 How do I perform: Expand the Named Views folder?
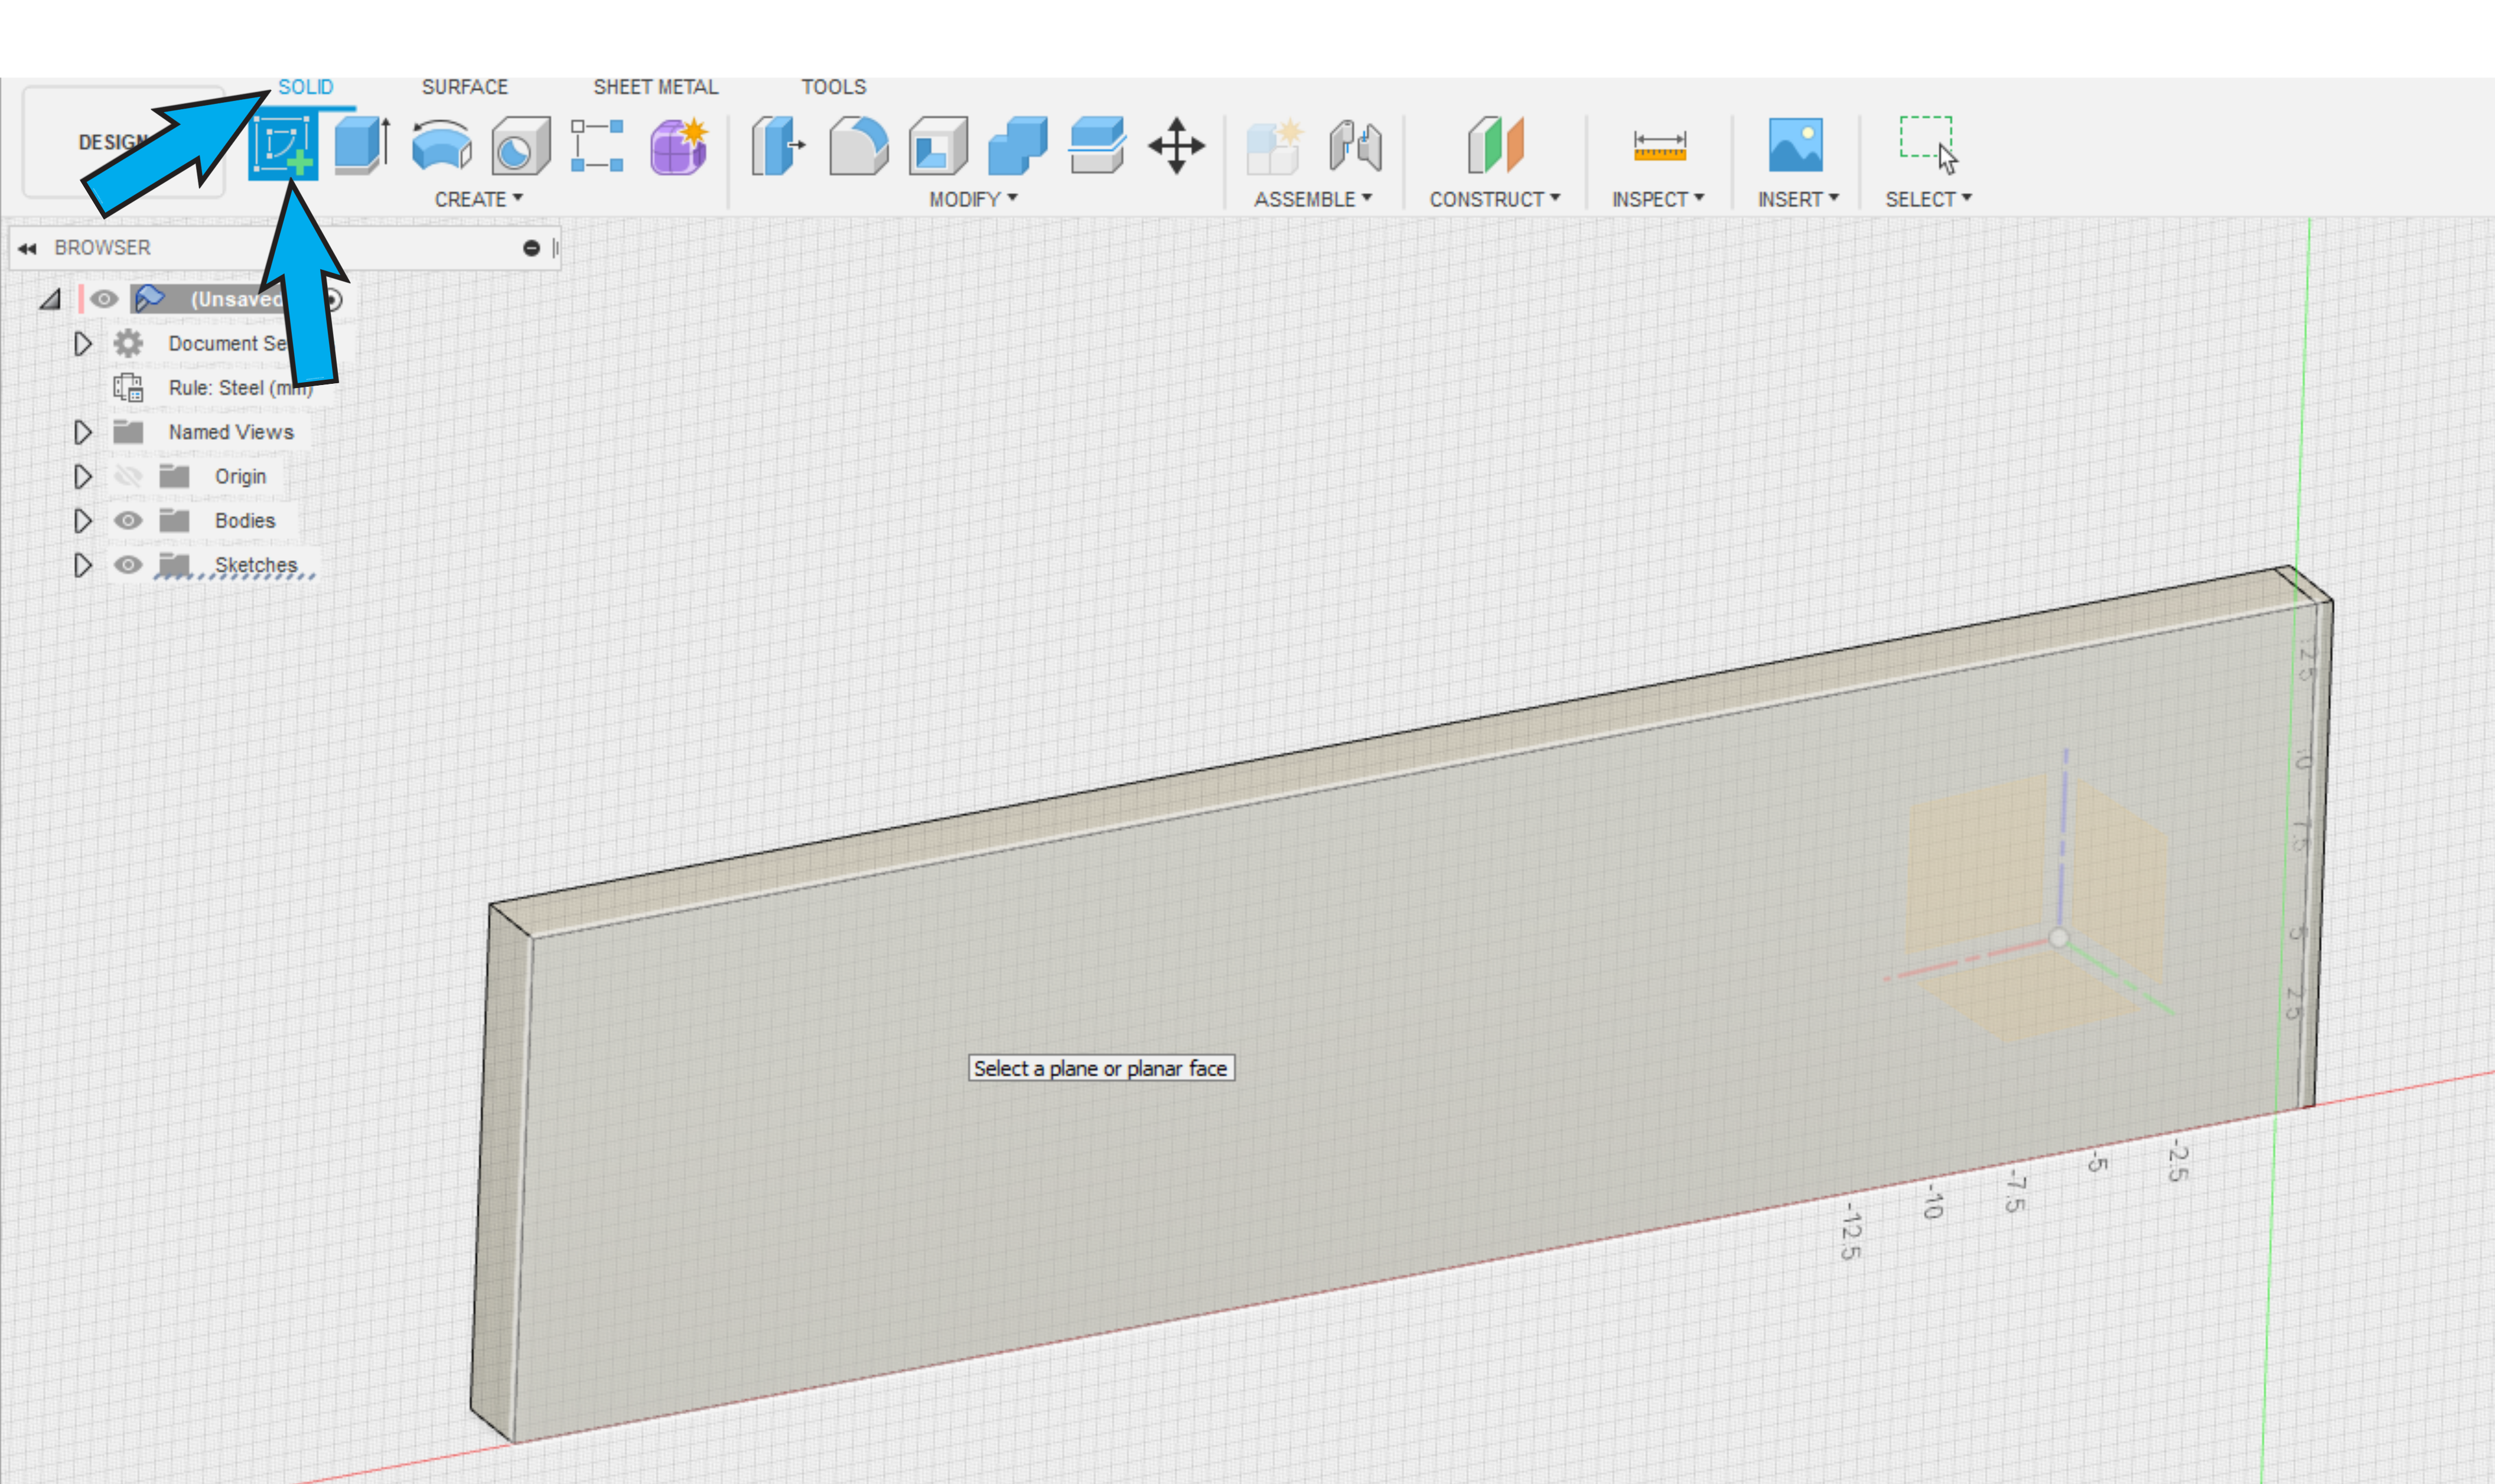coord(83,433)
